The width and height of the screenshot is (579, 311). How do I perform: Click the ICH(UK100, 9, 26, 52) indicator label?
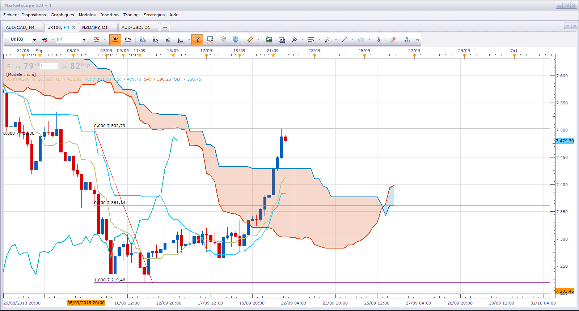coord(29,79)
